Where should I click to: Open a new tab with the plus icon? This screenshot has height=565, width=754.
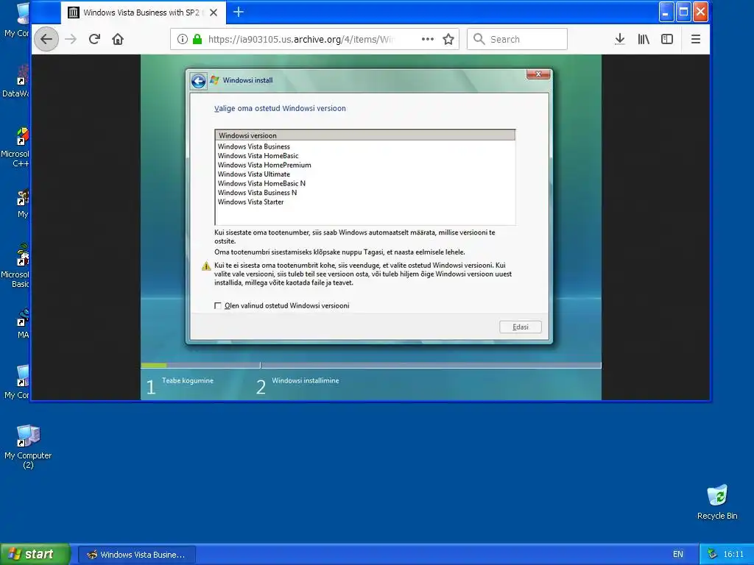pyautogui.click(x=239, y=12)
